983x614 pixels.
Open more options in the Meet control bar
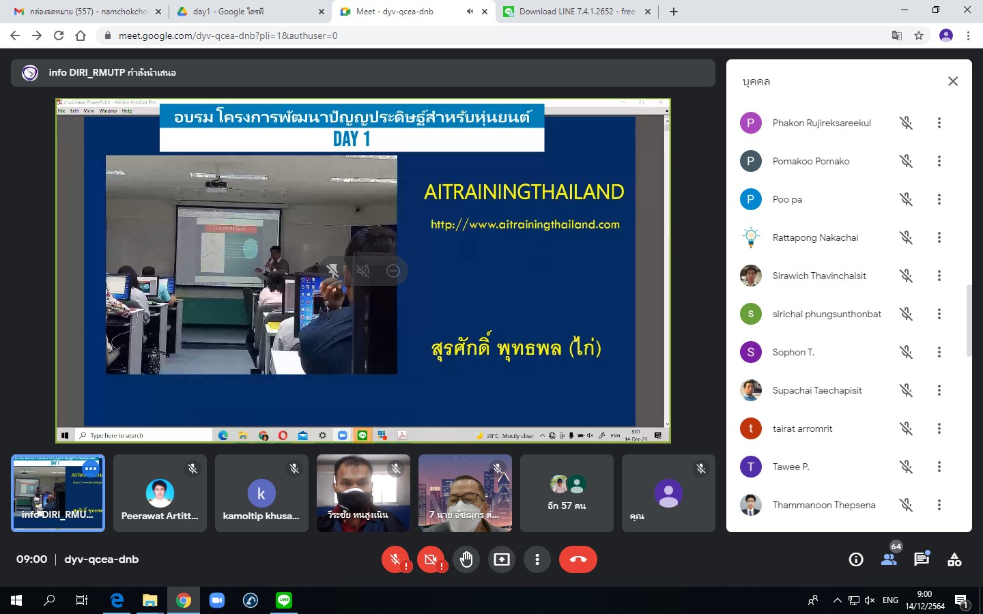(537, 559)
